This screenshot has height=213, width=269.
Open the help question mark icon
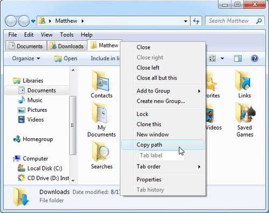point(254,59)
